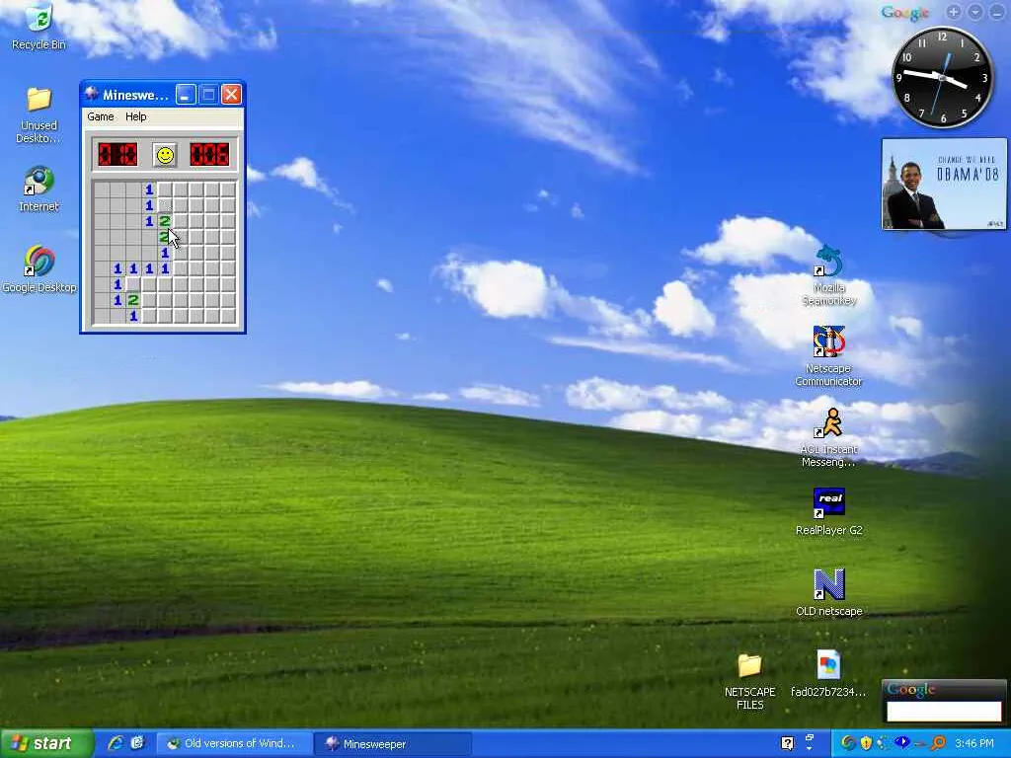Uncover the top-right corner minefield square
This screenshot has width=1011, height=758.
pyautogui.click(x=228, y=189)
